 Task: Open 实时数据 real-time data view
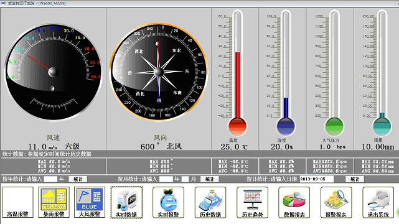tap(126, 202)
